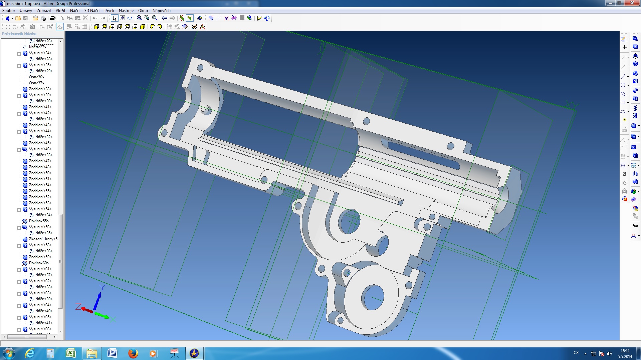Viewport: 641px width, 360px height.
Task: Collapse the Vysunutí<54> tree node
Action: (19, 209)
